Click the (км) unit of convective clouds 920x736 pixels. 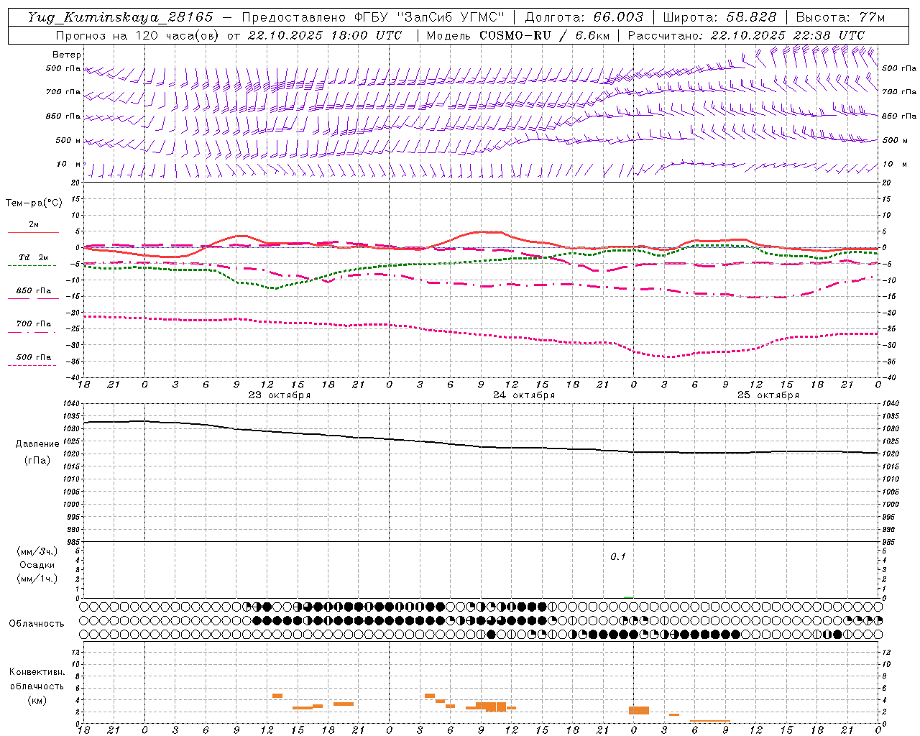pos(37,699)
